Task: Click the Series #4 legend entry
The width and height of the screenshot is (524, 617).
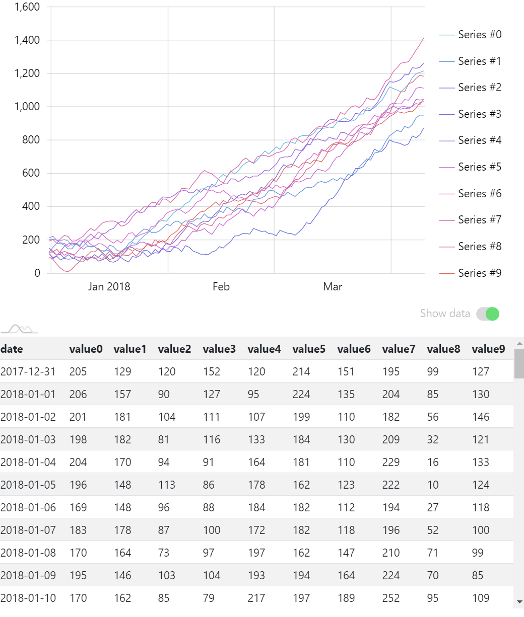Action: (x=476, y=140)
